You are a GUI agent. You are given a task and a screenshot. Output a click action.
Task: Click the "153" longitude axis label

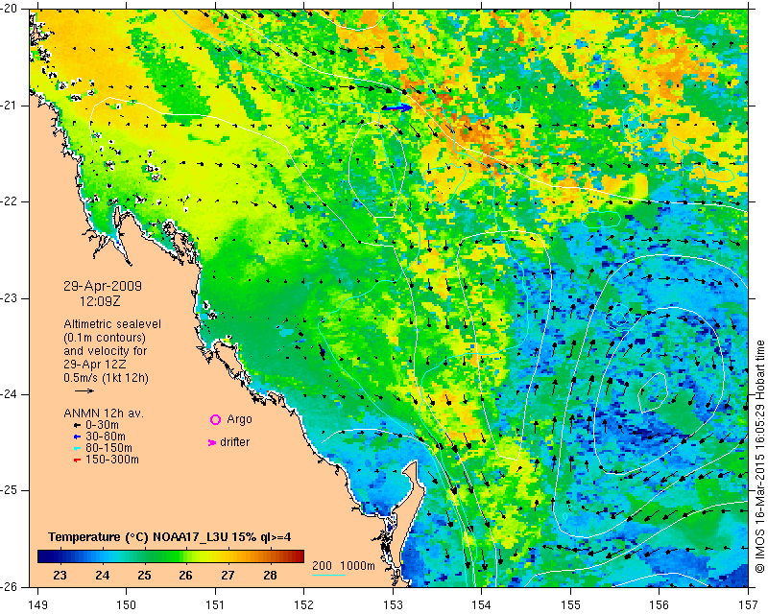point(393,604)
